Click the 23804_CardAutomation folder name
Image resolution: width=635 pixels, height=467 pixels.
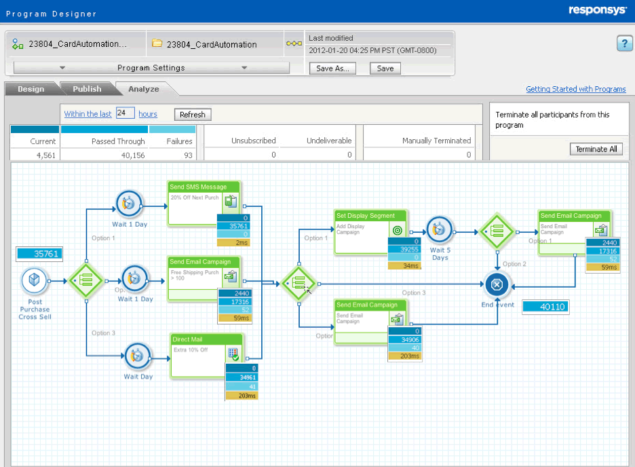212,44
